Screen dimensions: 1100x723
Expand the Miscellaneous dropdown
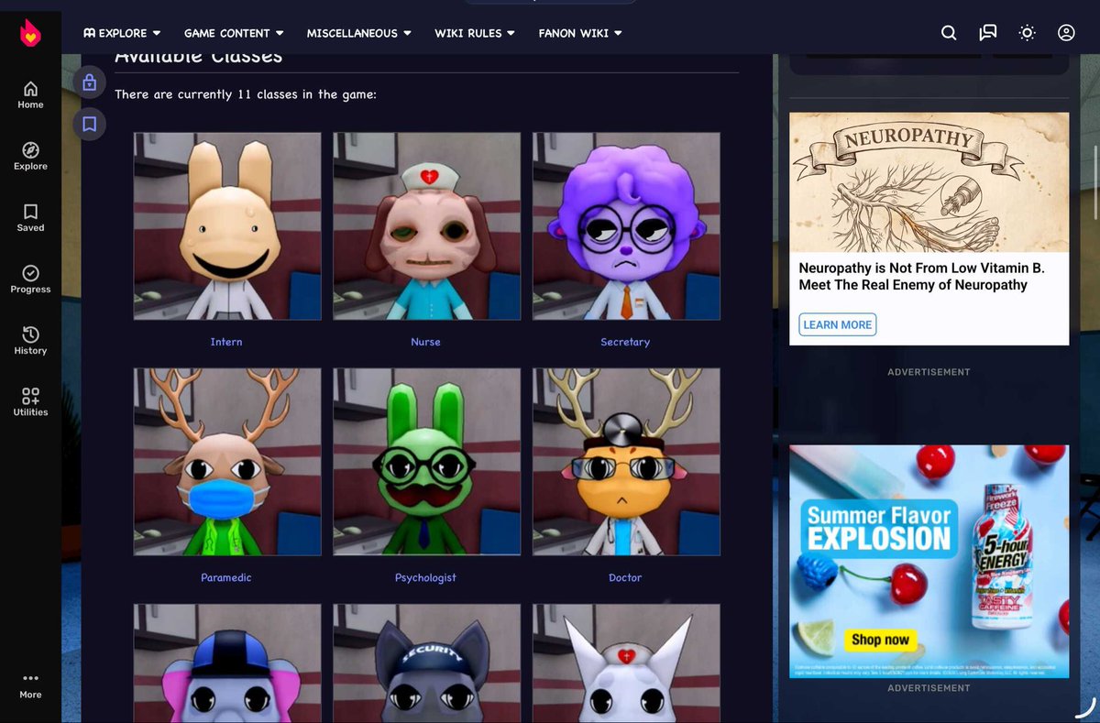click(x=358, y=33)
